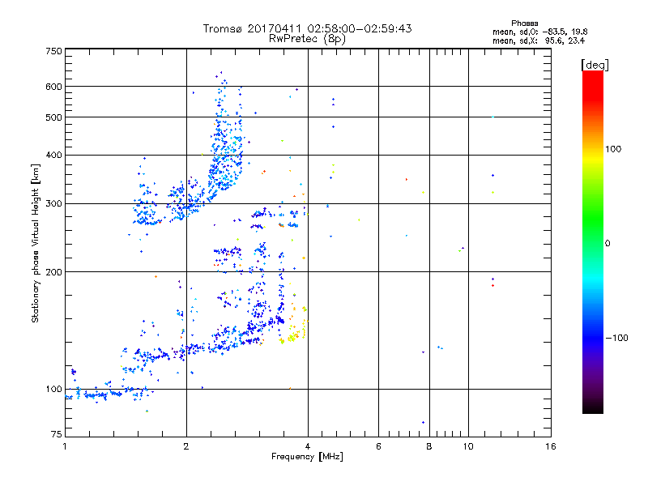Click y-axis tick label '400'

tap(54, 155)
